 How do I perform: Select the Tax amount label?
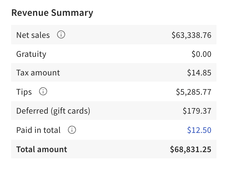38,73
